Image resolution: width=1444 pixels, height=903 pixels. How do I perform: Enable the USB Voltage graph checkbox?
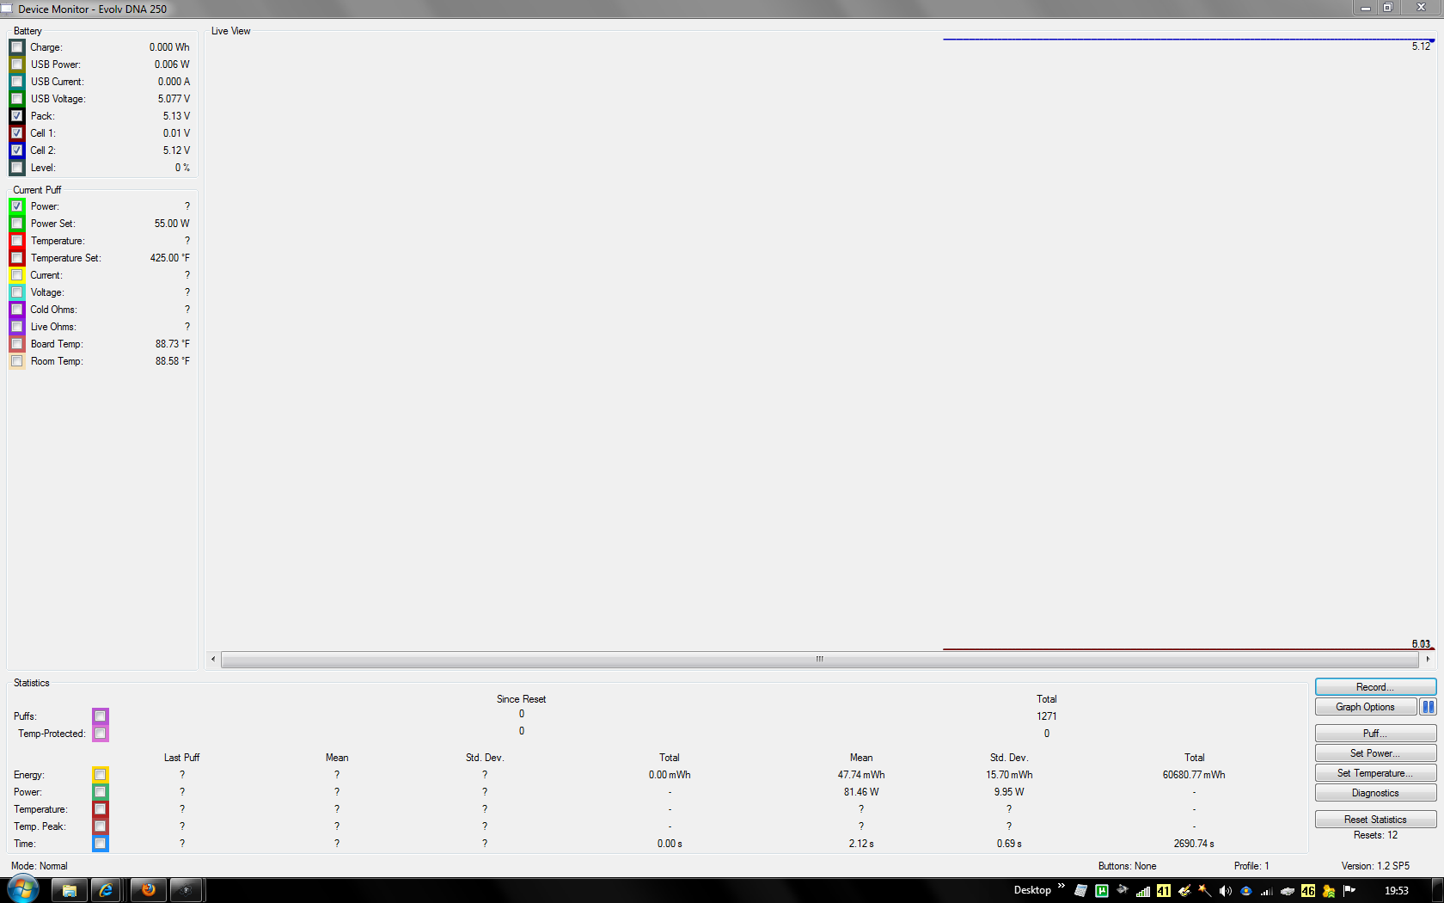tap(17, 99)
